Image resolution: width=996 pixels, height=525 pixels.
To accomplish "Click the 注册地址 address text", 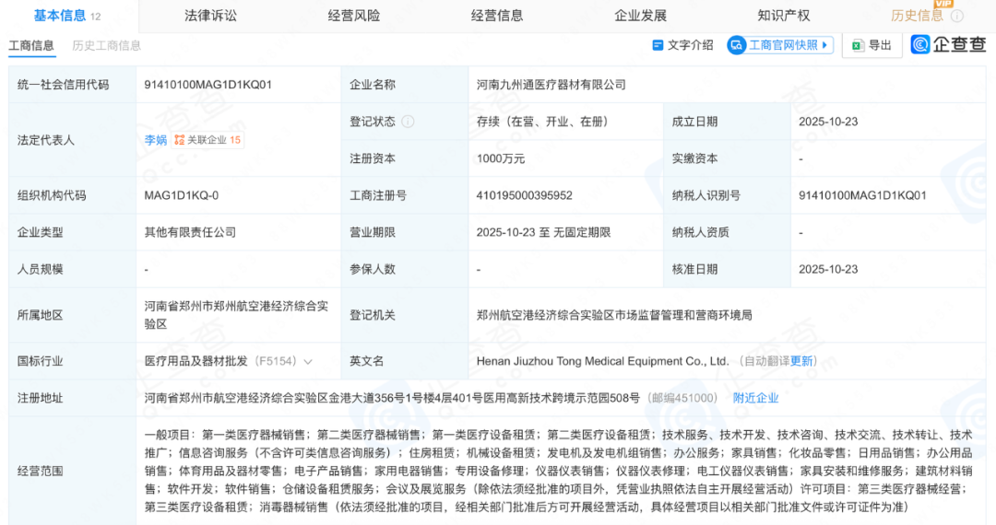I will (x=392, y=398).
